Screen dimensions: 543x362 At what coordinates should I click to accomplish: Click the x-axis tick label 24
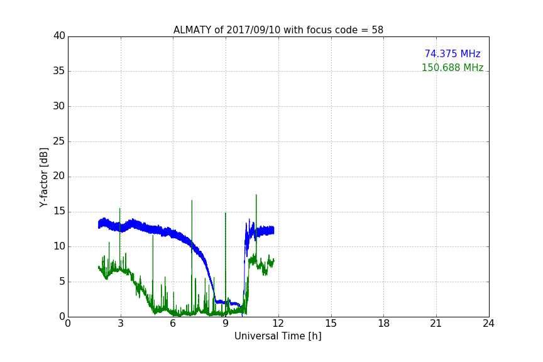pos(488,324)
